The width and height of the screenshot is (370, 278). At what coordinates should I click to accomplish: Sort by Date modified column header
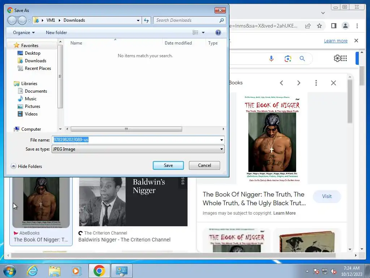point(178,43)
